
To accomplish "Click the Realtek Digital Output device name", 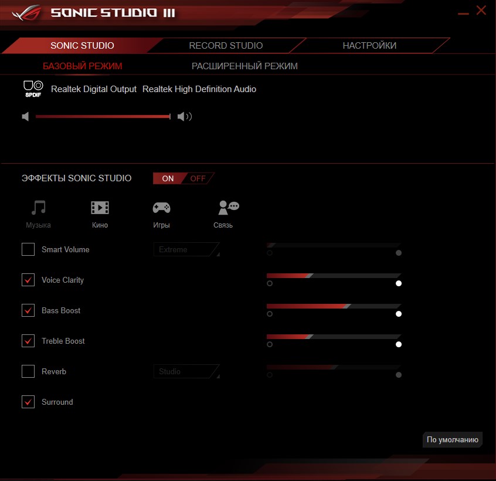I will pos(94,89).
